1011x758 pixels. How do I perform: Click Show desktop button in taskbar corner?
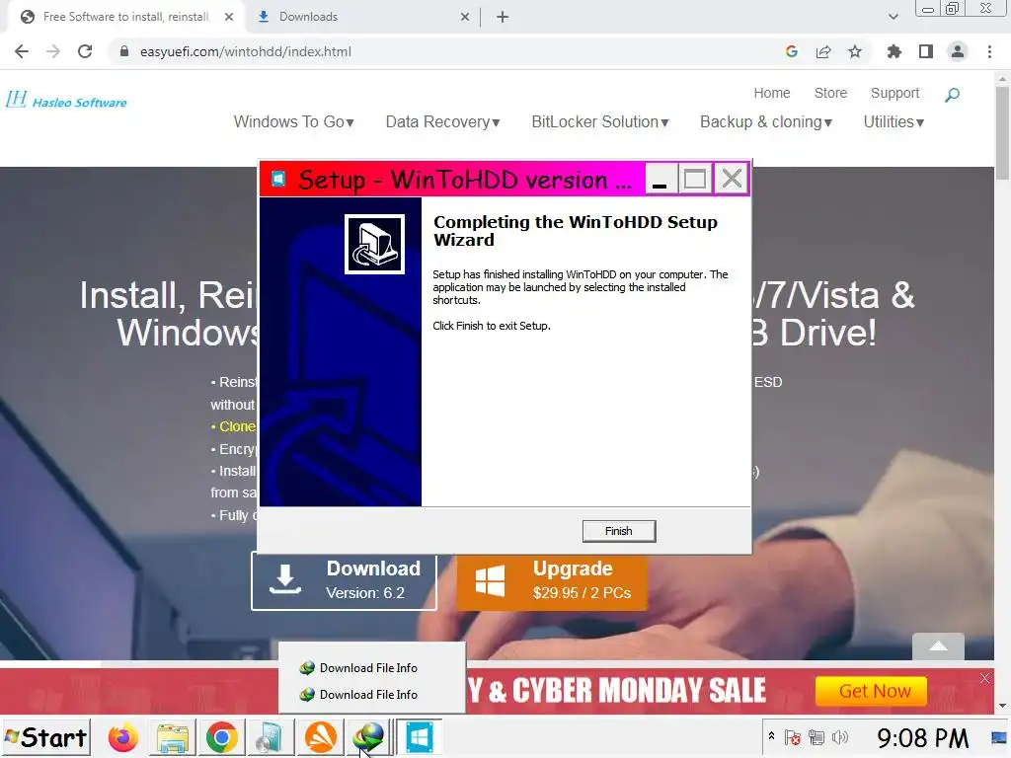click(1000, 737)
